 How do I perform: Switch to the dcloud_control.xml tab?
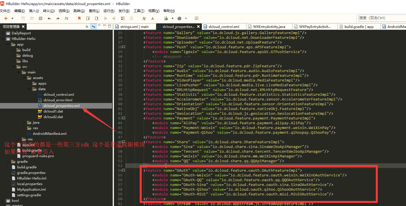tap(224, 27)
